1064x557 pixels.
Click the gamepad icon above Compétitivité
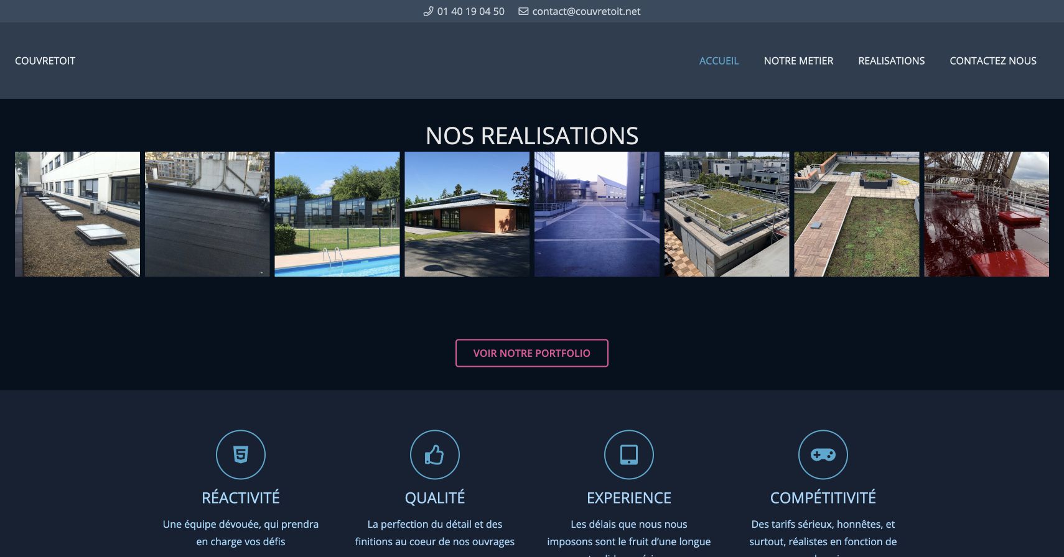tap(823, 454)
